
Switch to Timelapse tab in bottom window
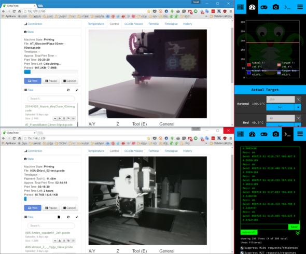tap(171, 151)
